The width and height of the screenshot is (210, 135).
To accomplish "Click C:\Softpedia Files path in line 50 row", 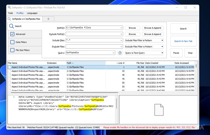I will pos(75,83).
